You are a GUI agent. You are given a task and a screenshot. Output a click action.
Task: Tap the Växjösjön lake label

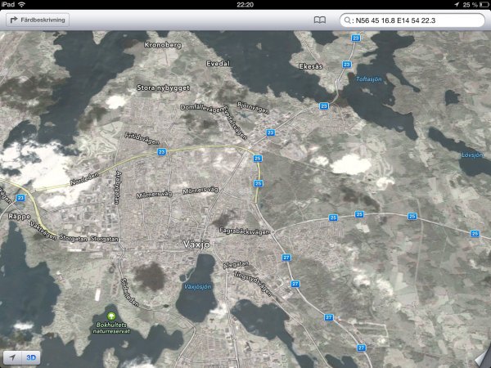tap(195, 288)
